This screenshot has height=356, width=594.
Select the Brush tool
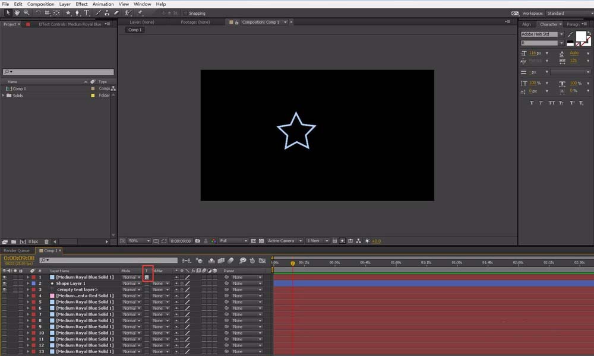(x=98, y=13)
